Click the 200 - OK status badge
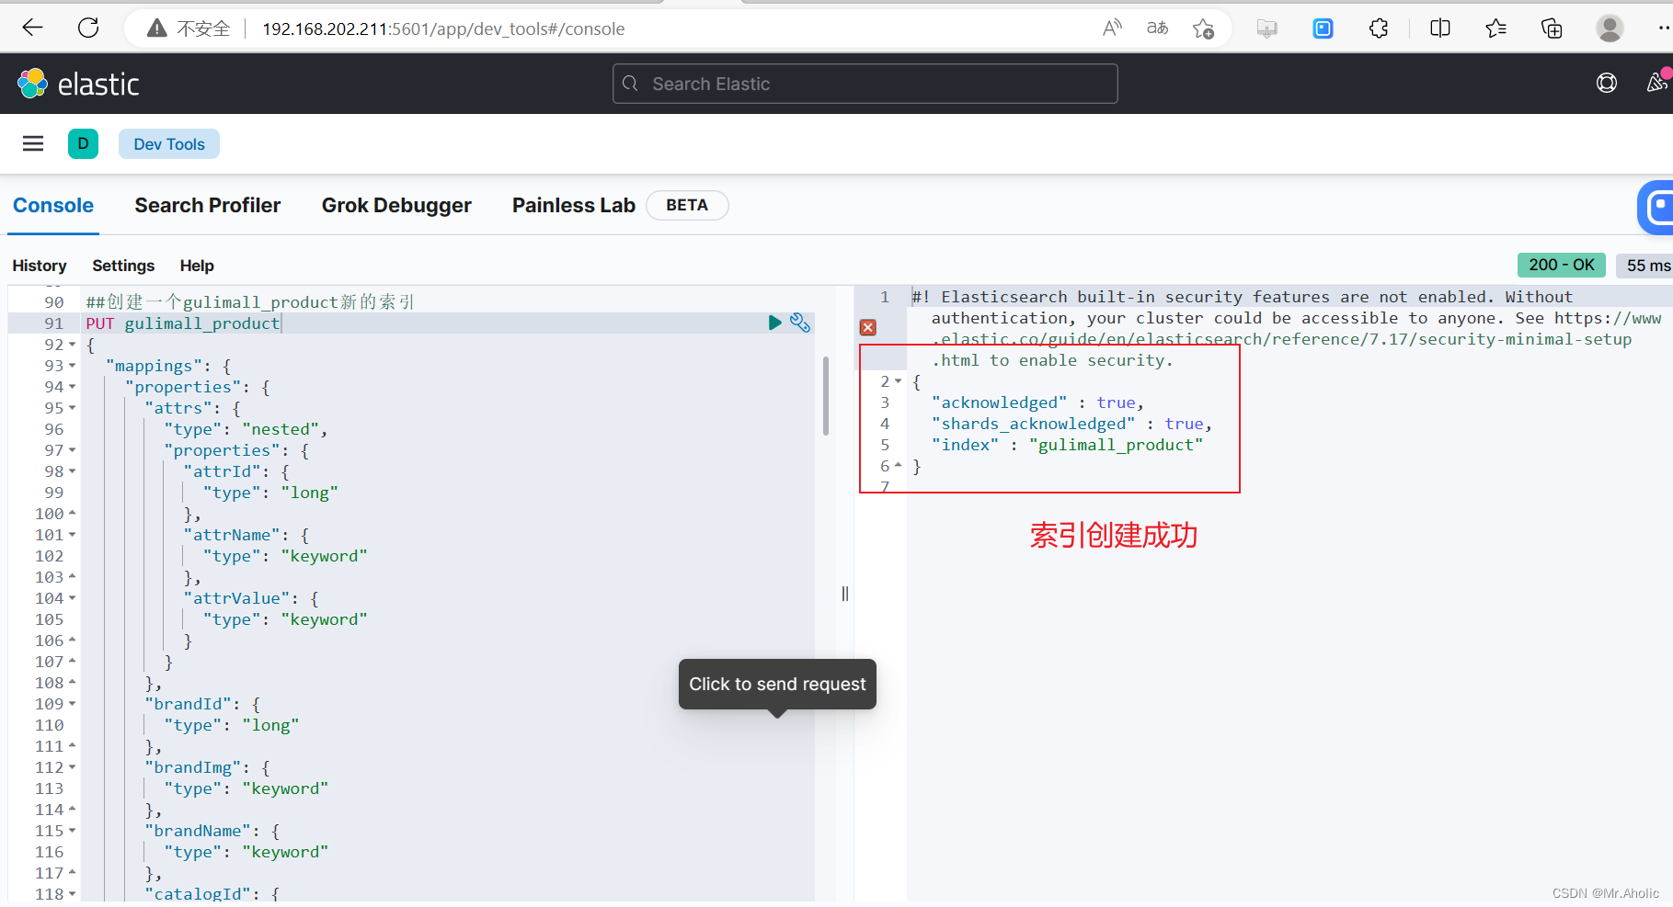Viewport: 1673px width, 907px height. point(1562,265)
